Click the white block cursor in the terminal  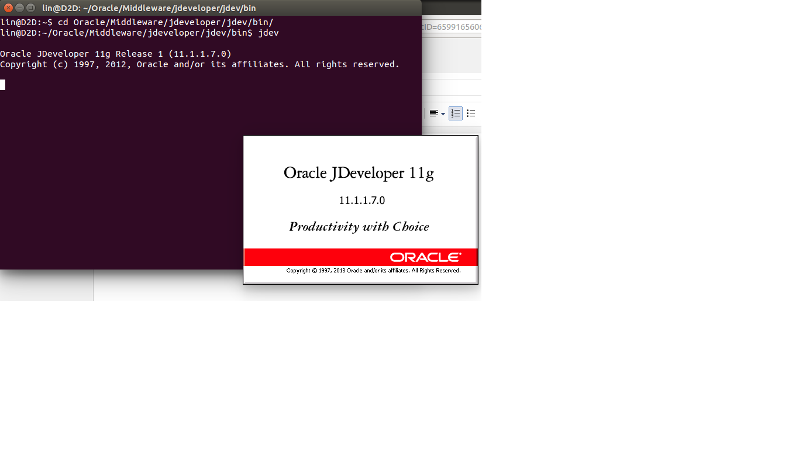pos(2,85)
